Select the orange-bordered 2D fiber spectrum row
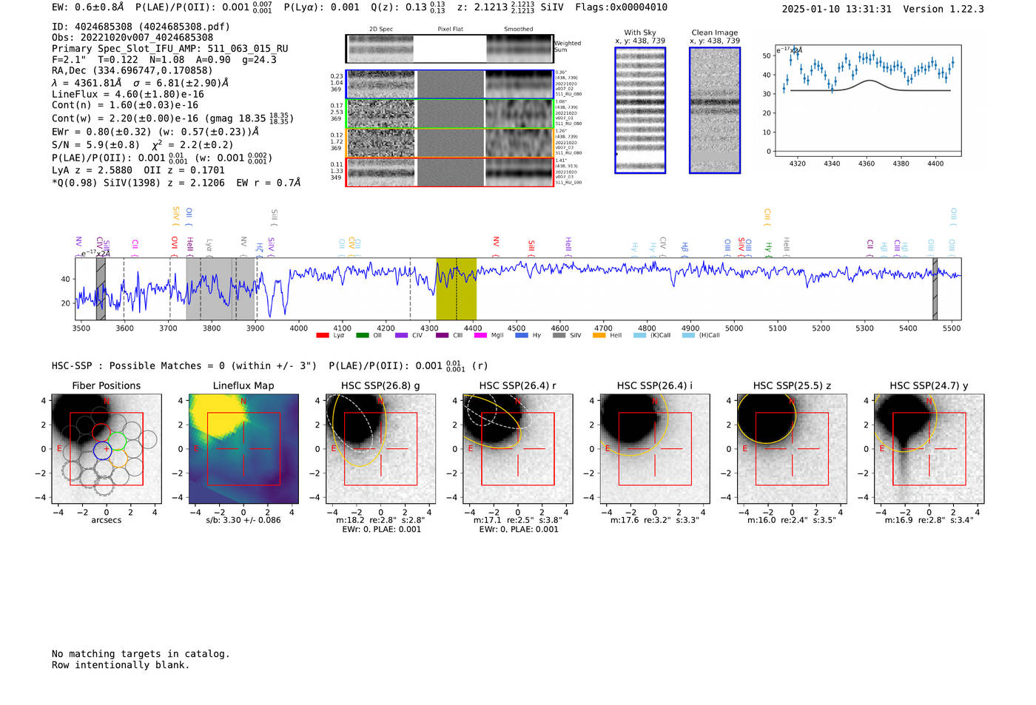This screenshot has width=1036, height=705. 449,143
